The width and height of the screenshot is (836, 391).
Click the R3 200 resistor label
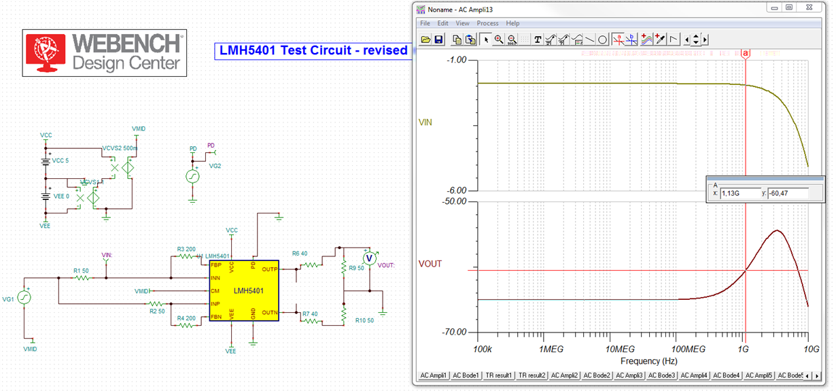click(x=186, y=250)
